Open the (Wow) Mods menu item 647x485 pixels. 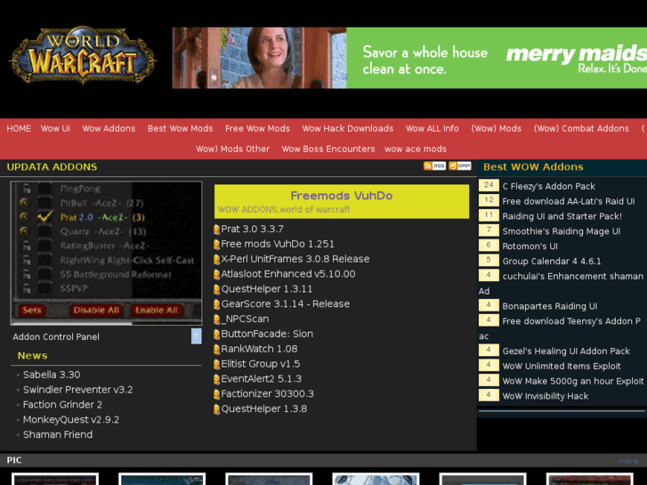[497, 128]
